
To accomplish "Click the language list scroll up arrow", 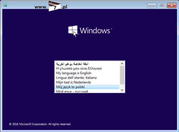I will pyautogui.click(x=122, y=64).
